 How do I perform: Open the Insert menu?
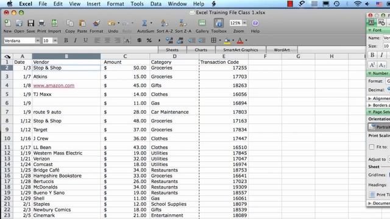[x=93, y=4]
